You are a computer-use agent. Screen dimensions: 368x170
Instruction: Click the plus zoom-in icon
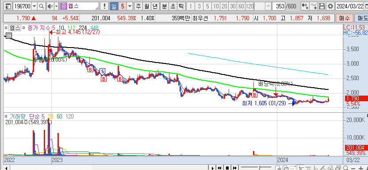coord(361,168)
